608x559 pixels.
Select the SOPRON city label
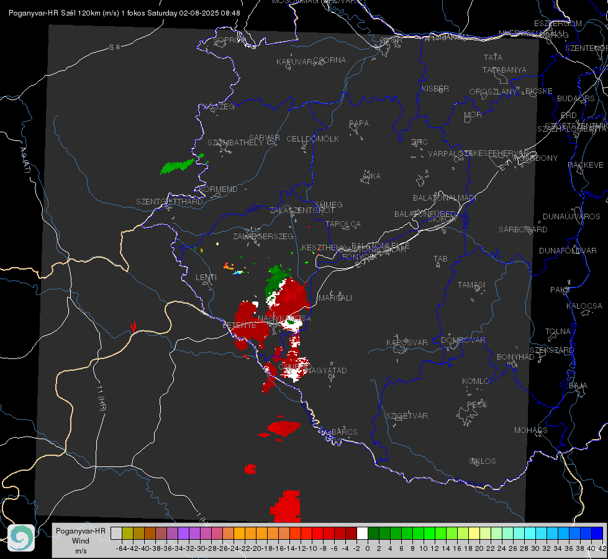(x=229, y=40)
